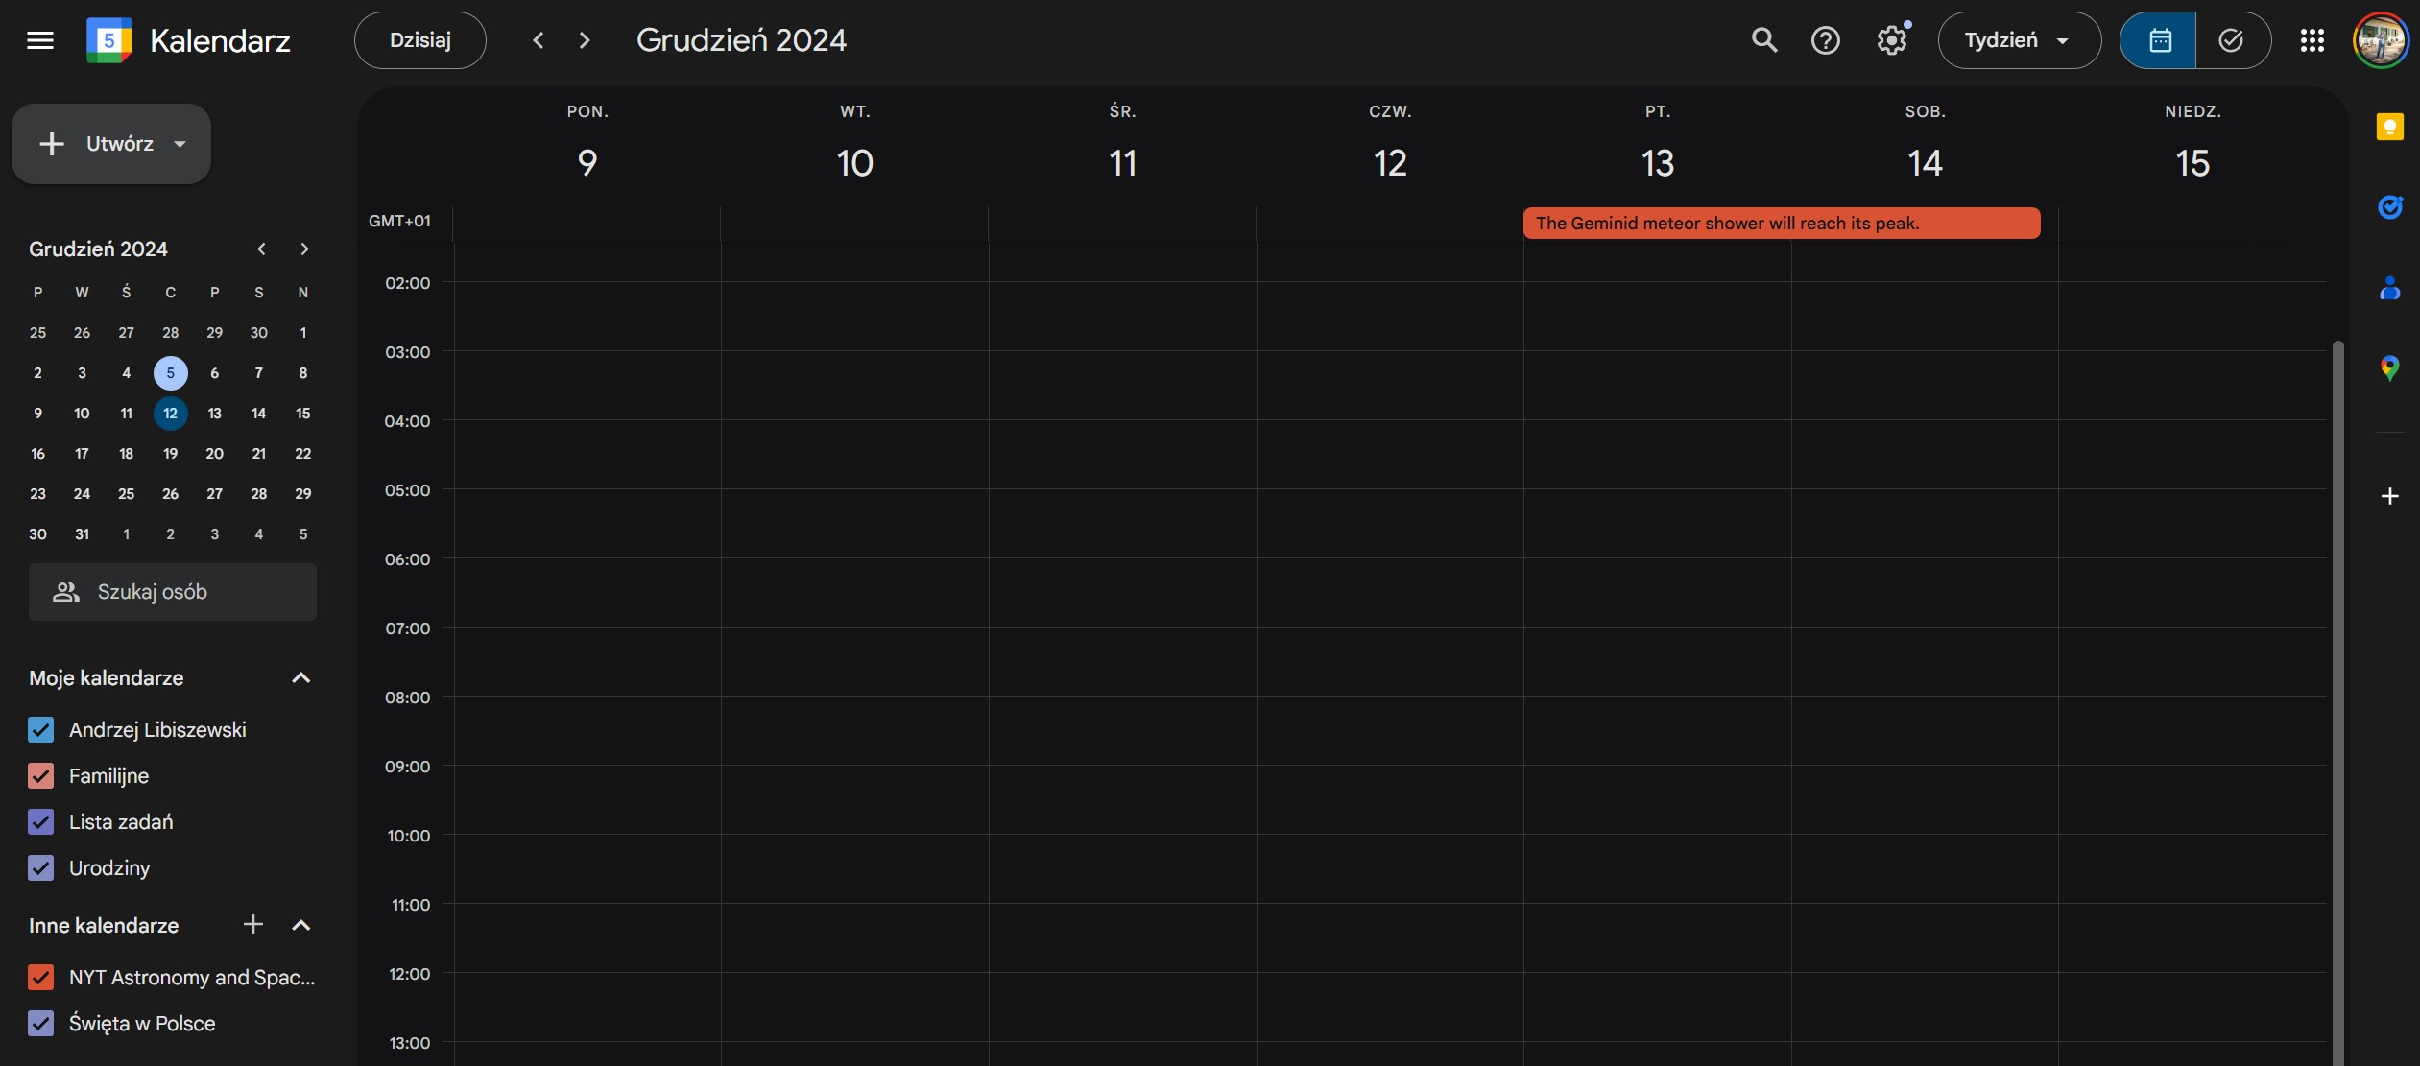Viewport: 2420px width, 1066px height.
Task: Switch to the tasks view tab
Action: pyautogui.click(x=2232, y=40)
